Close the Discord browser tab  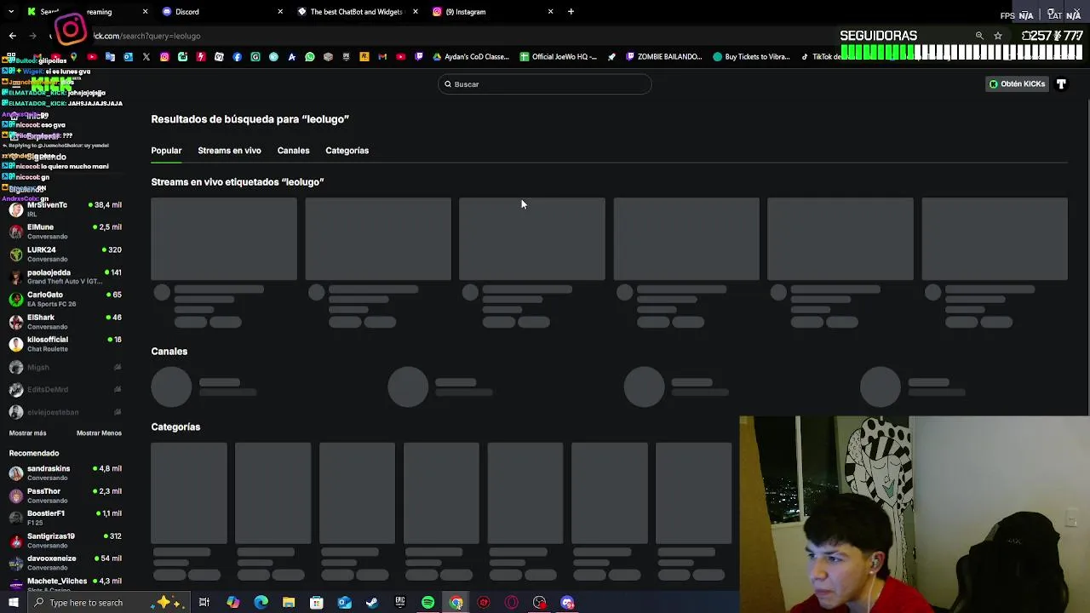[280, 12]
